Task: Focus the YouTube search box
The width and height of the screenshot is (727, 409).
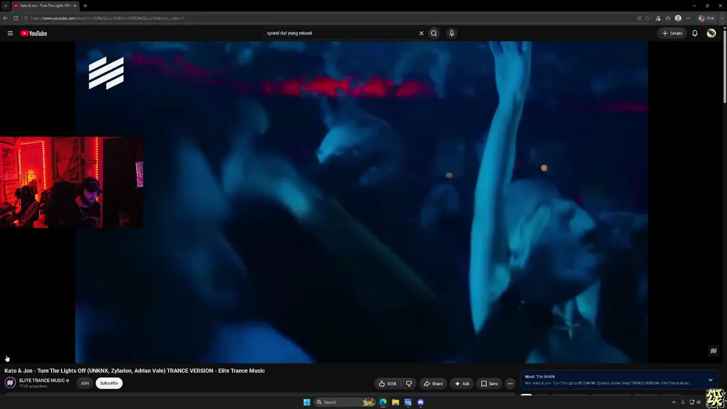Action: 341,33
